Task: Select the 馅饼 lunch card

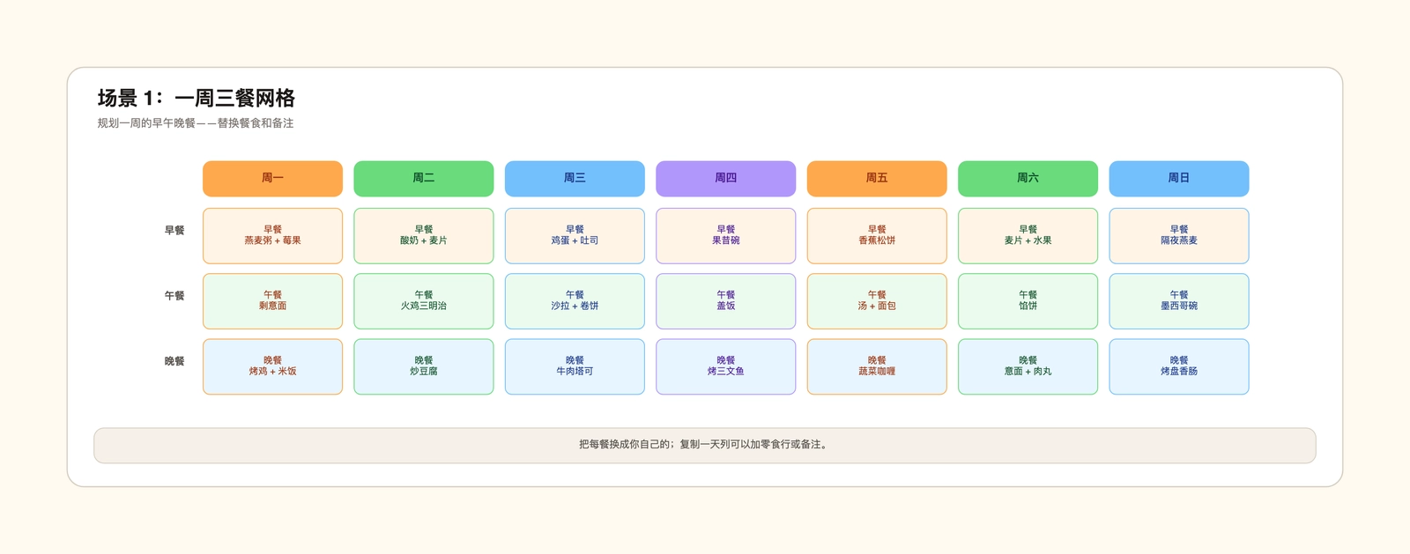Action: 1028,301
